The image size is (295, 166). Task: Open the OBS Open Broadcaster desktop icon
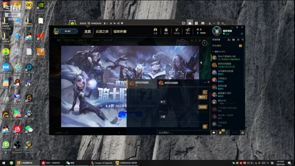click(x=17, y=147)
